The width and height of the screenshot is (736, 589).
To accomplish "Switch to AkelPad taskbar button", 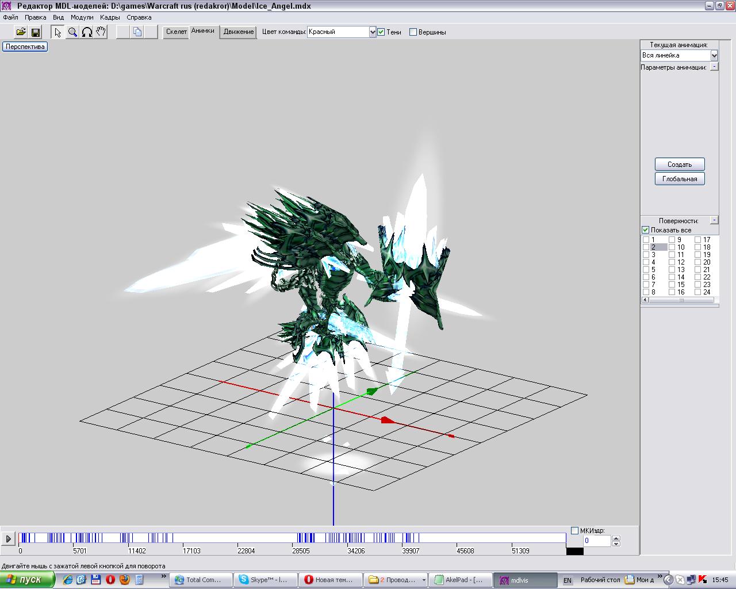I will [x=461, y=580].
